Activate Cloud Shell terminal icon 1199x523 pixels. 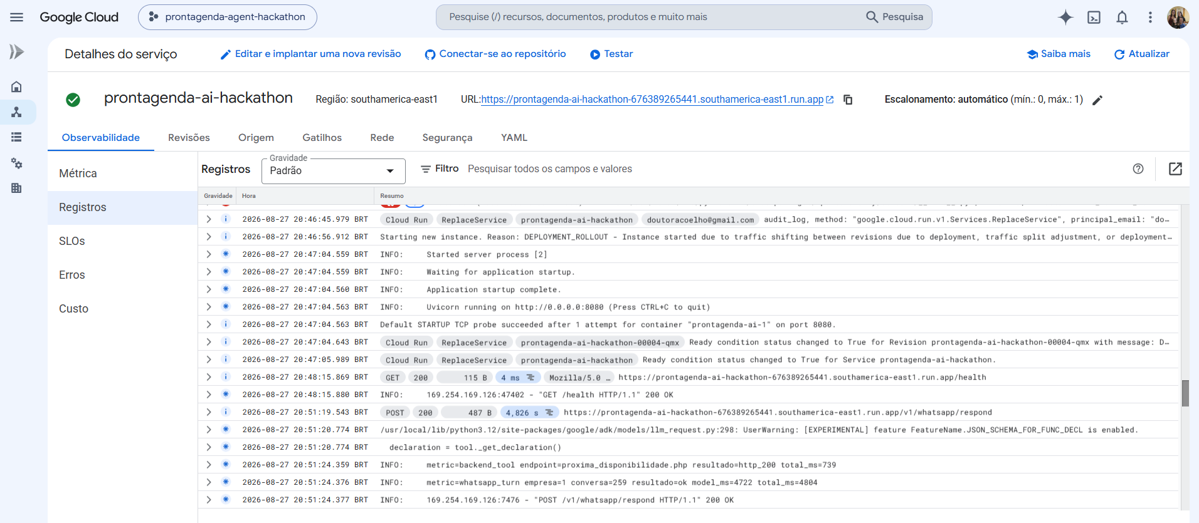tap(1094, 18)
